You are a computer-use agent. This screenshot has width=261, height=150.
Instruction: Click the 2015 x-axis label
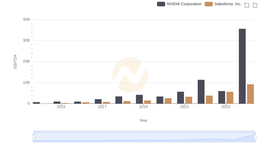tap(61, 107)
